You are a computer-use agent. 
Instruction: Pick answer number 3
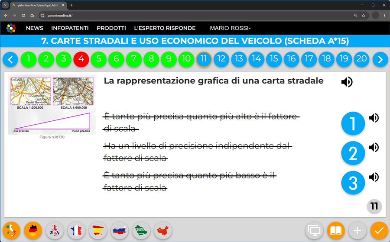[x=353, y=183]
